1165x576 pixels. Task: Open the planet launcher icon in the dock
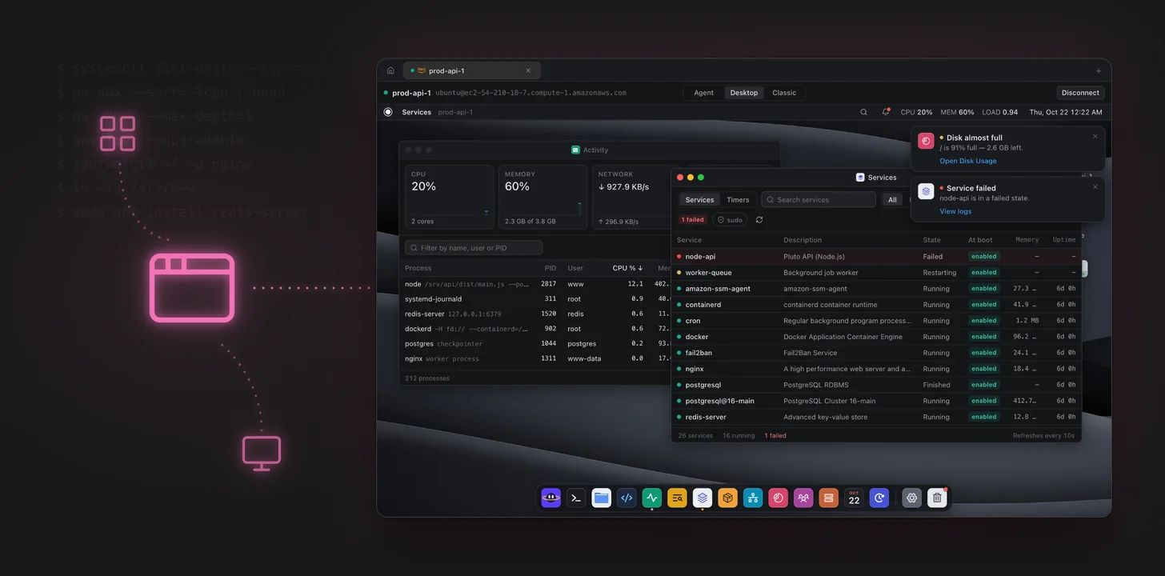[550, 498]
